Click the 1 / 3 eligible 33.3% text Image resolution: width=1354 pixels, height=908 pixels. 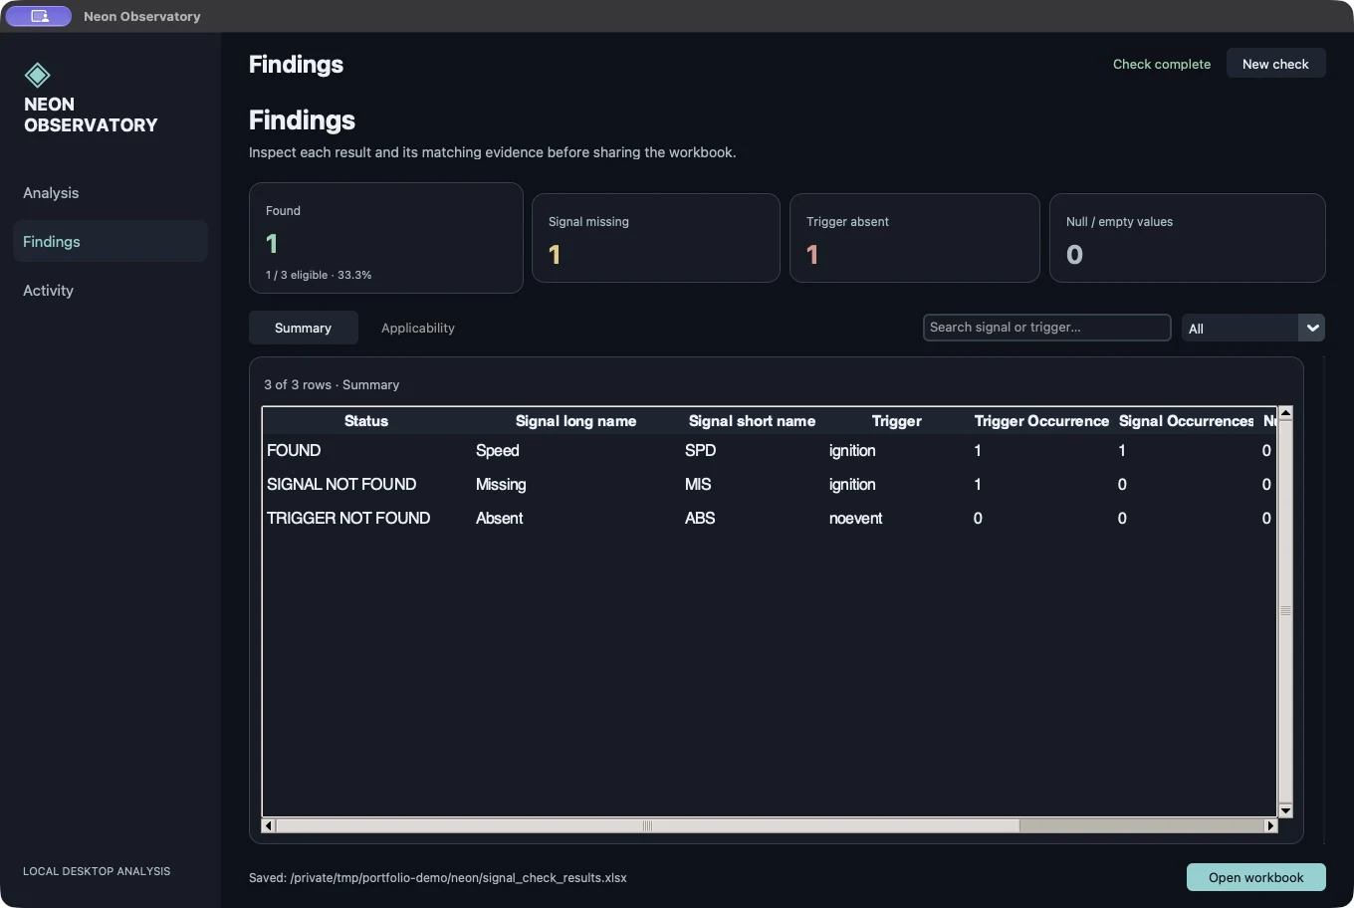tap(319, 275)
